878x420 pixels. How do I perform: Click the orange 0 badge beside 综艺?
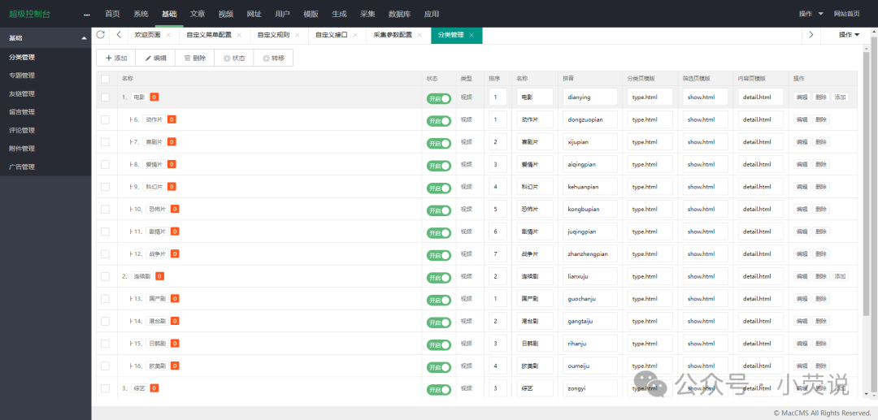coord(154,388)
